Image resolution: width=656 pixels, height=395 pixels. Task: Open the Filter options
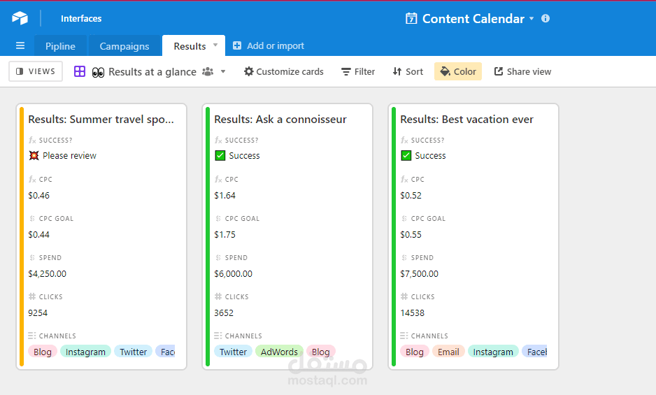pos(358,71)
